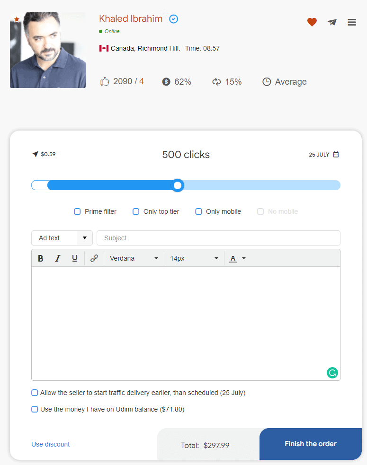The width and height of the screenshot is (367, 465).
Task: Send a message via paper plane icon
Action: click(x=332, y=22)
